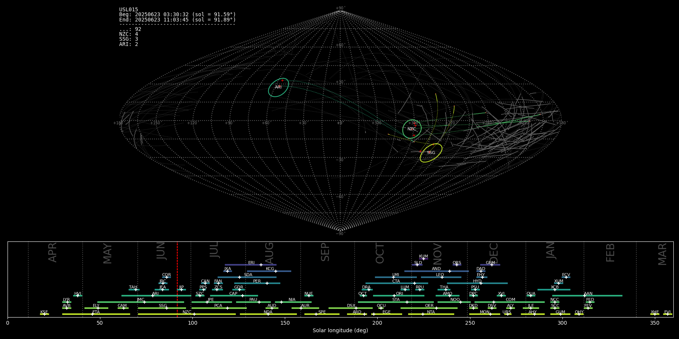Click the SDA shower label in timeline
This screenshot has height=339, width=679.
(248, 275)
